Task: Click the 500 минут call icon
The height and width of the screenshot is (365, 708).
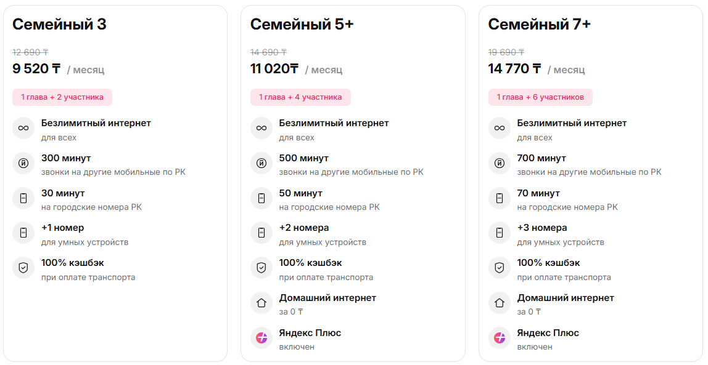Action: pos(261,163)
